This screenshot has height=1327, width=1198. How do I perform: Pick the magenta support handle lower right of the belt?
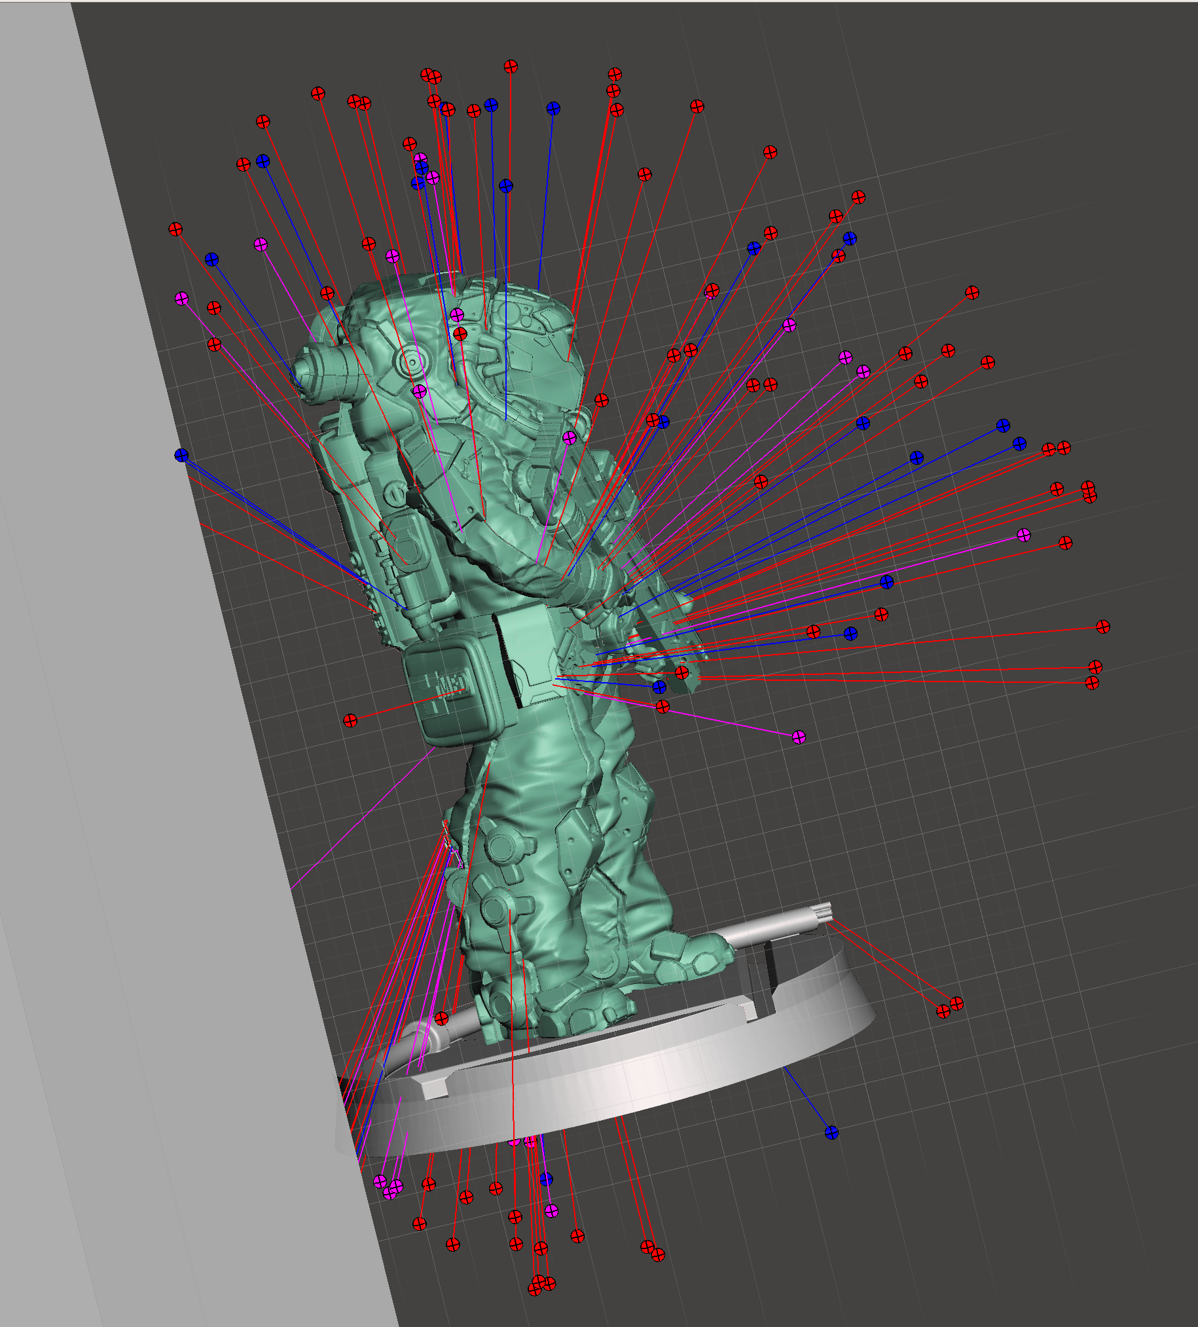tap(799, 736)
